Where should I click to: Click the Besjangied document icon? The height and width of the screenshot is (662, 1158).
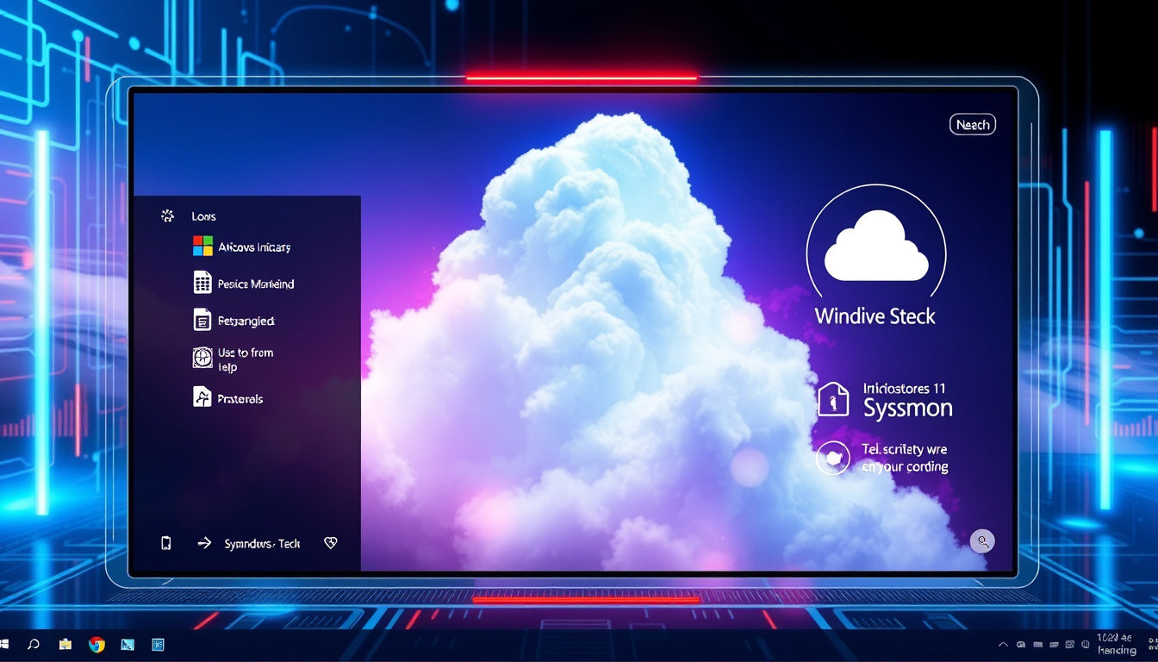pyautogui.click(x=199, y=319)
